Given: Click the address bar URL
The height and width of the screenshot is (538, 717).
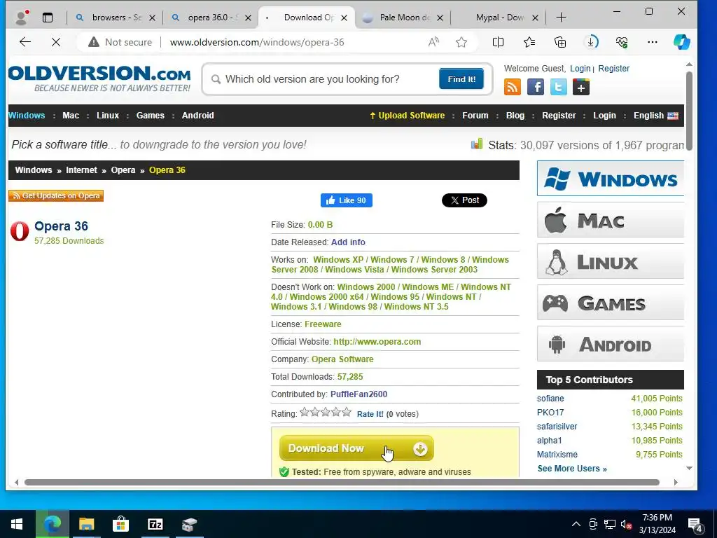Looking at the screenshot, I should tap(256, 42).
